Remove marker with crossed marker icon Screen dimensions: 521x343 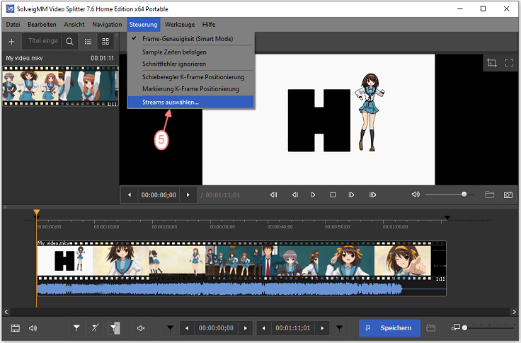pyautogui.click(x=95, y=328)
